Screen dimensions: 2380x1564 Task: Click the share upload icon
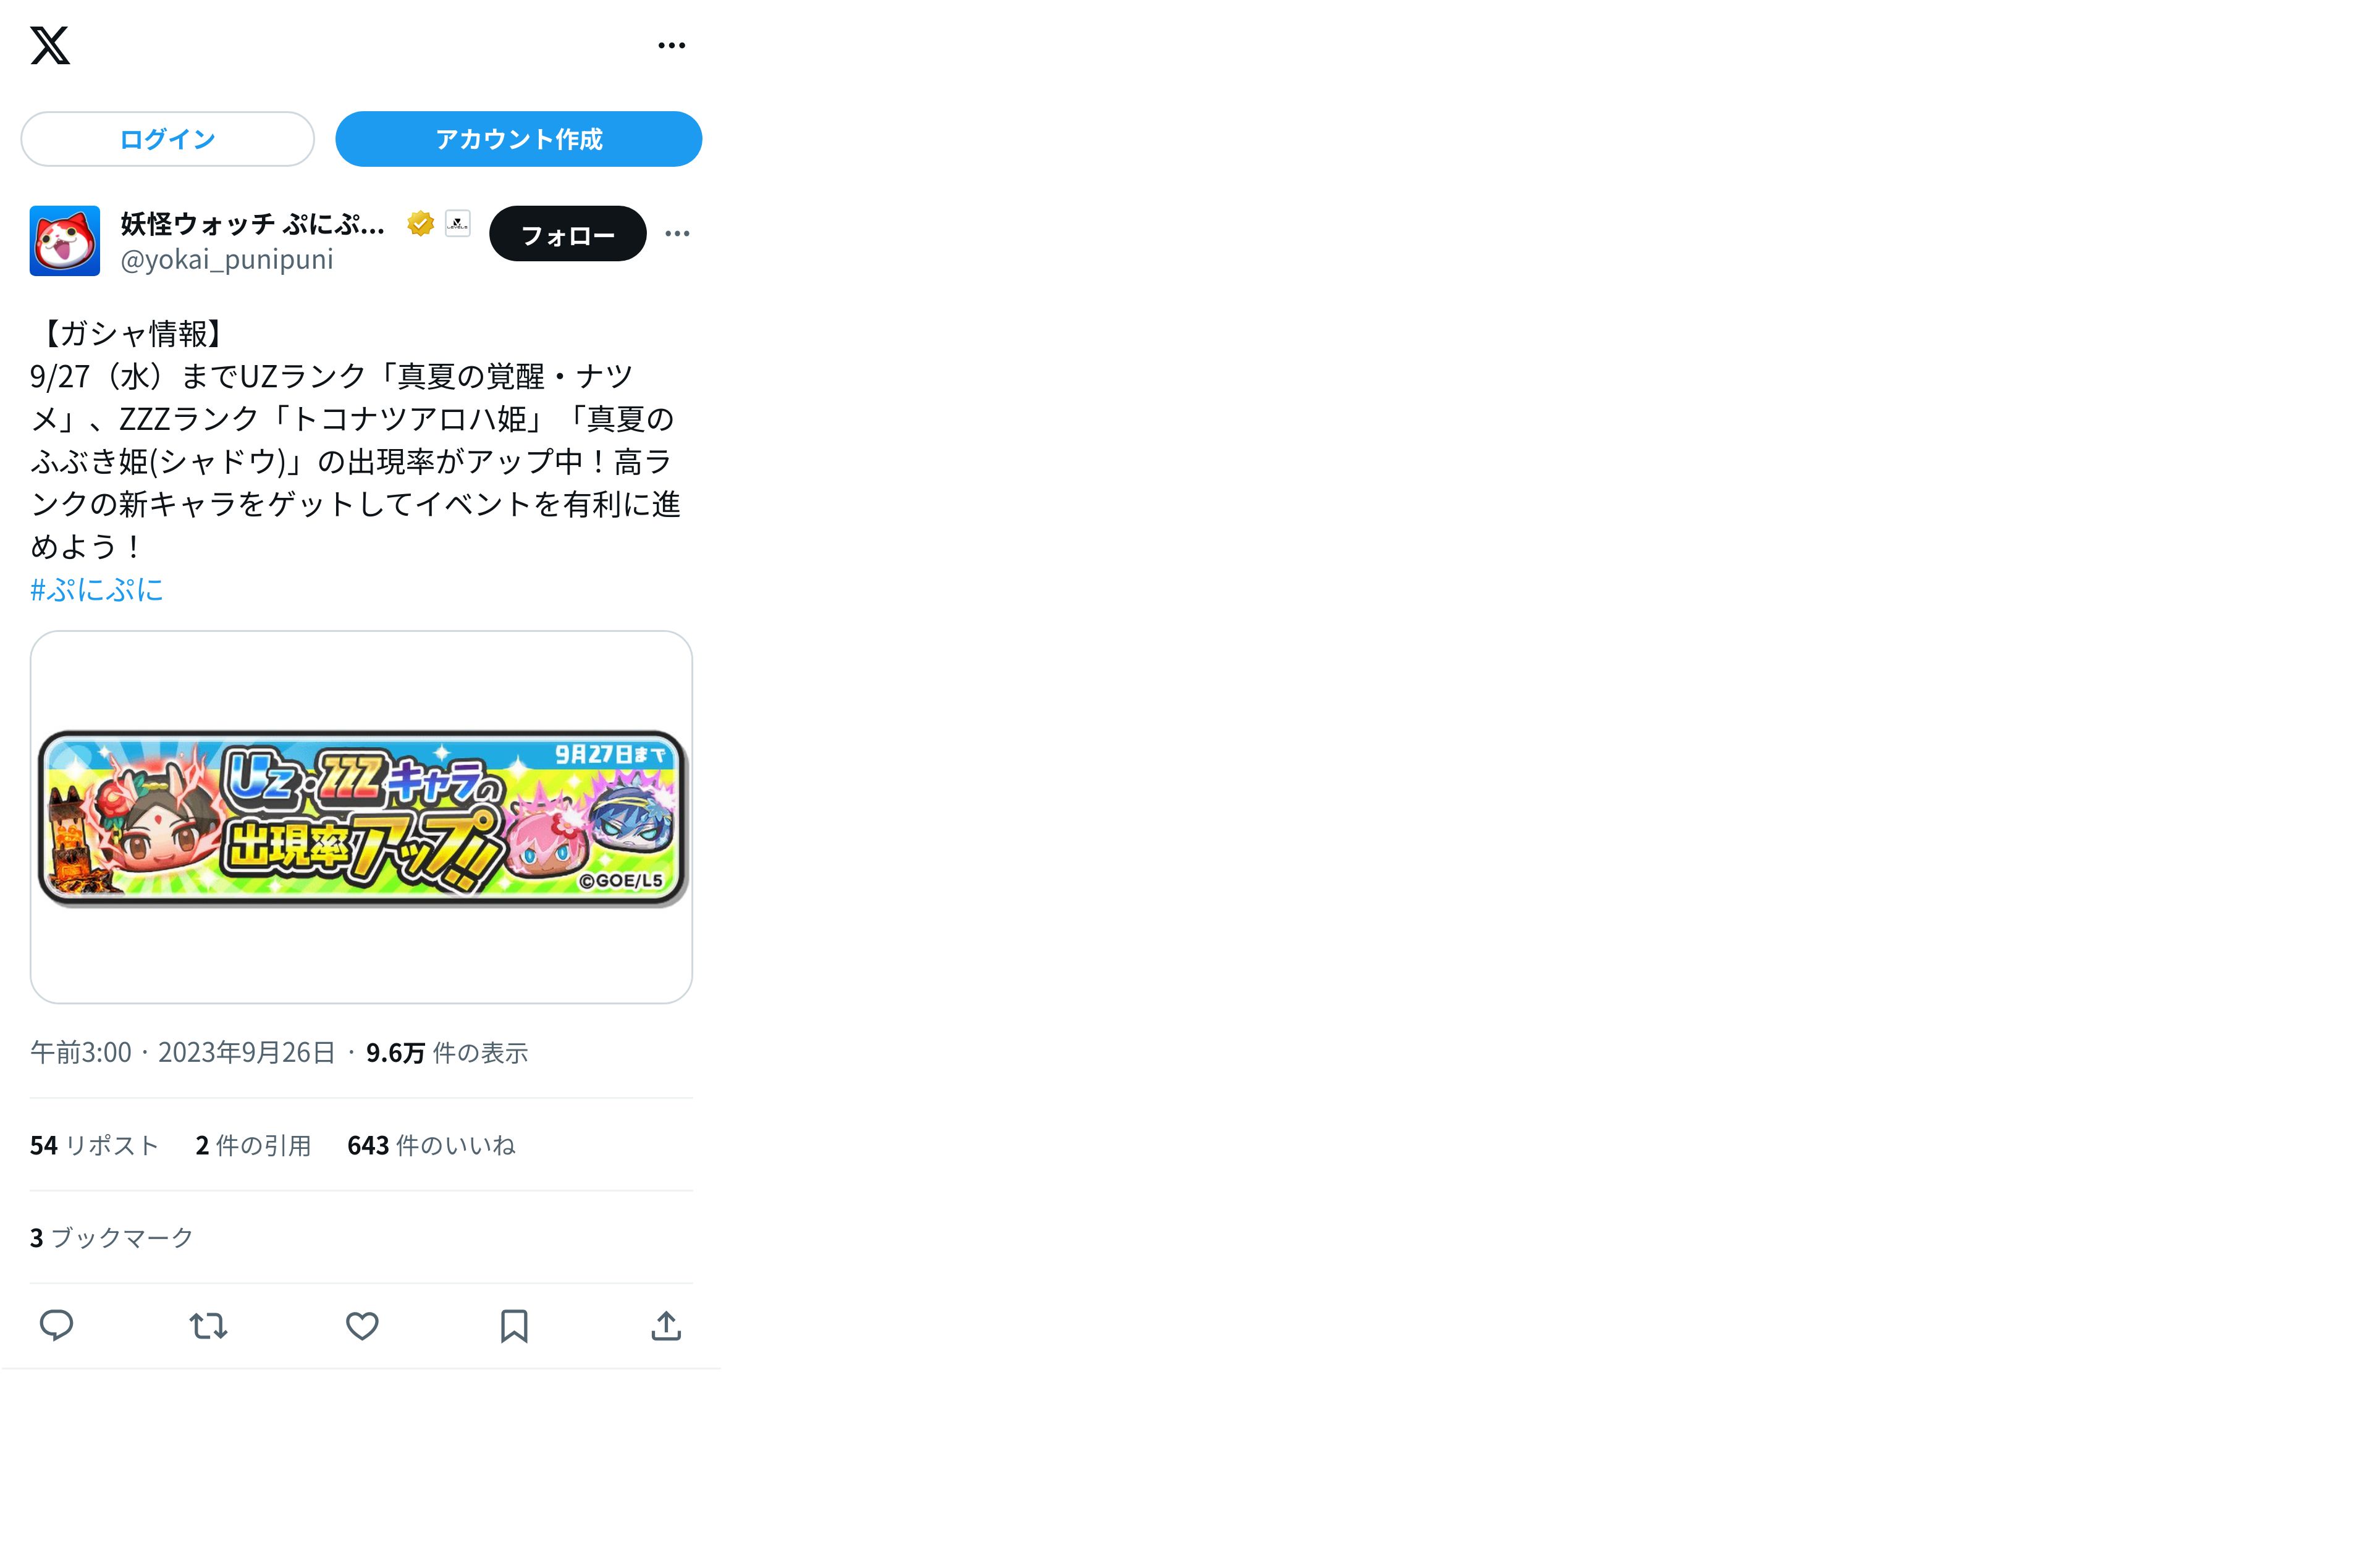(666, 1326)
